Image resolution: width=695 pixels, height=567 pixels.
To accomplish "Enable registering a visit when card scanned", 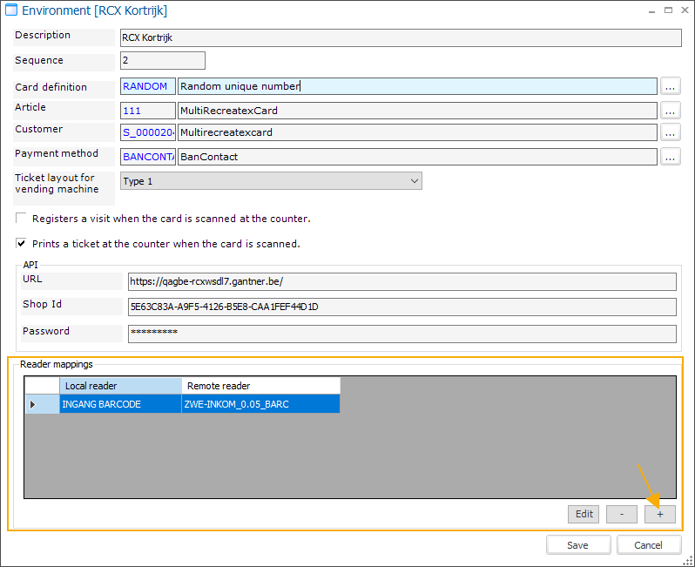I will (21, 219).
